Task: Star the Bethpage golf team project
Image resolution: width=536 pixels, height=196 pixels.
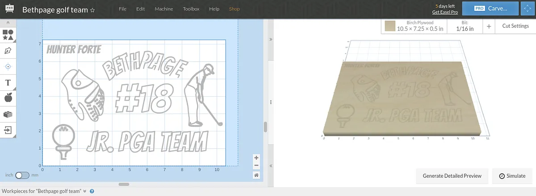Action: 92,10
